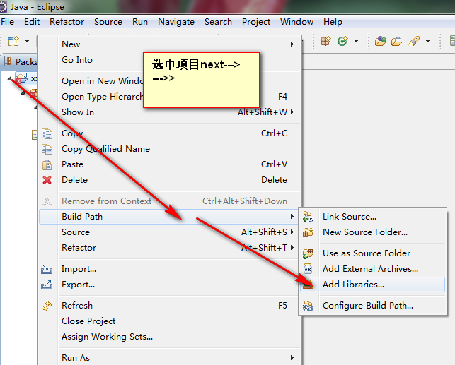Click the Open Type toolbar icon
455x365 pixels.
pyautogui.click(x=381, y=41)
